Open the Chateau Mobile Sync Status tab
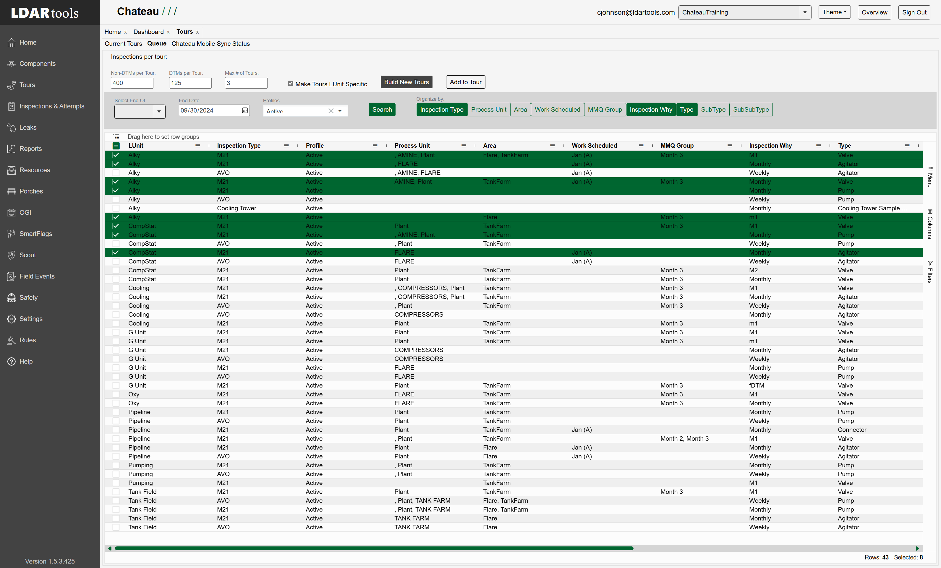This screenshot has height=568, width=941. pyautogui.click(x=211, y=43)
